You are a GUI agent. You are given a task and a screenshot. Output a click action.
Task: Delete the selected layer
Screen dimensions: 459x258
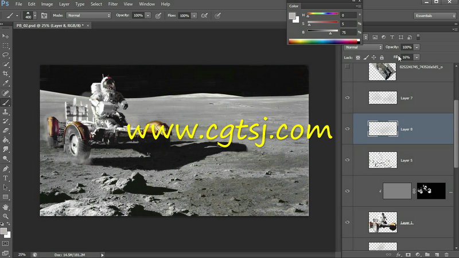coord(446,255)
